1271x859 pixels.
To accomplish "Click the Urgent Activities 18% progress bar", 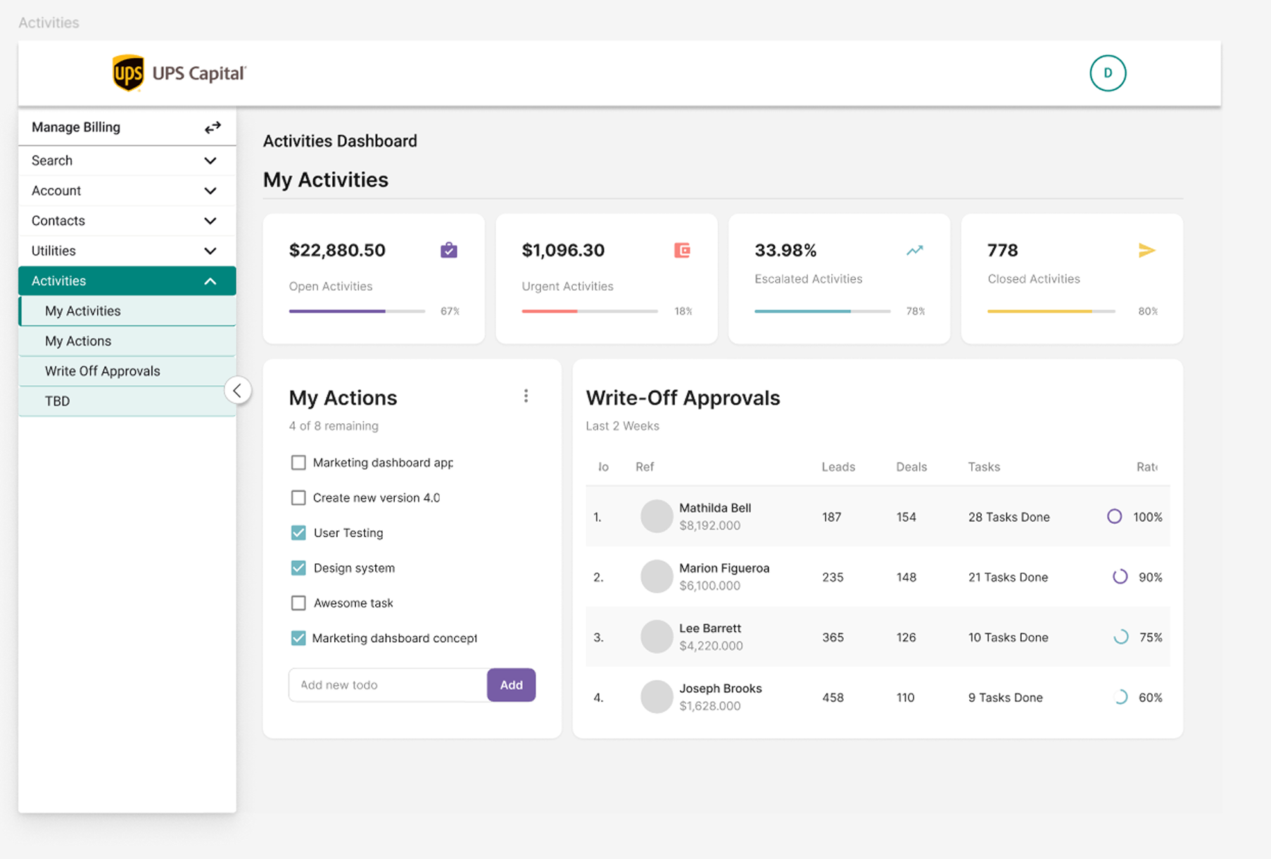I will click(x=590, y=311).
